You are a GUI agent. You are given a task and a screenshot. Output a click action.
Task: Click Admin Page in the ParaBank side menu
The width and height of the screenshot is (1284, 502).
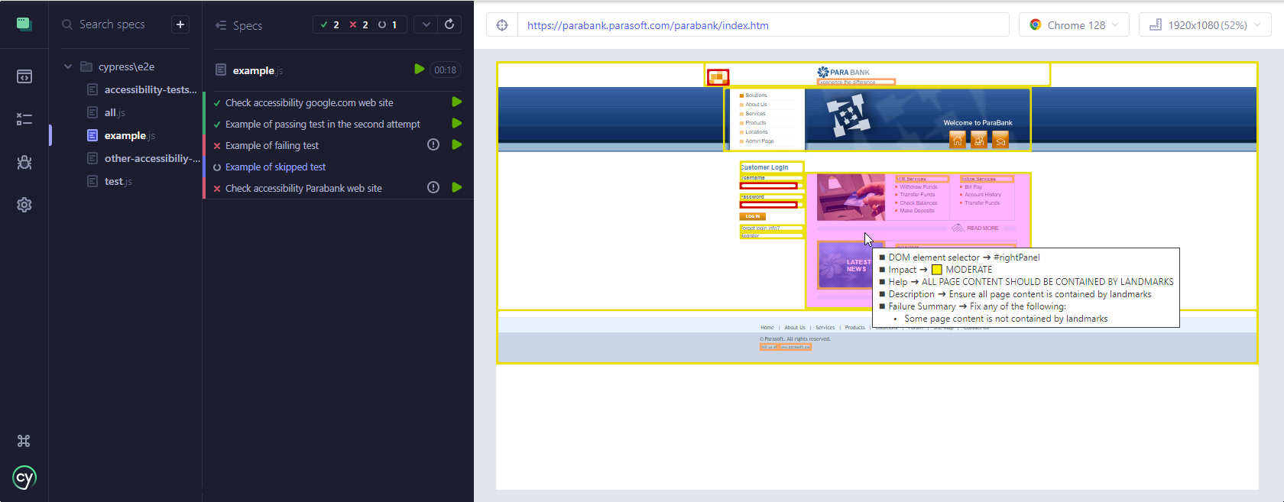(760, 141)
